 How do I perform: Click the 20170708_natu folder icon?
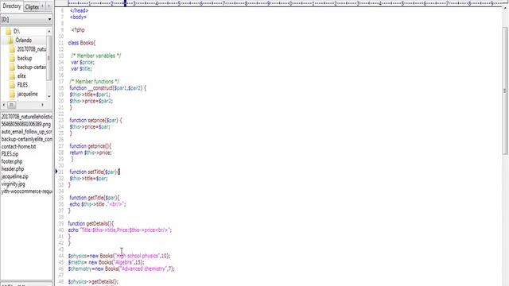tap(13, 49)
